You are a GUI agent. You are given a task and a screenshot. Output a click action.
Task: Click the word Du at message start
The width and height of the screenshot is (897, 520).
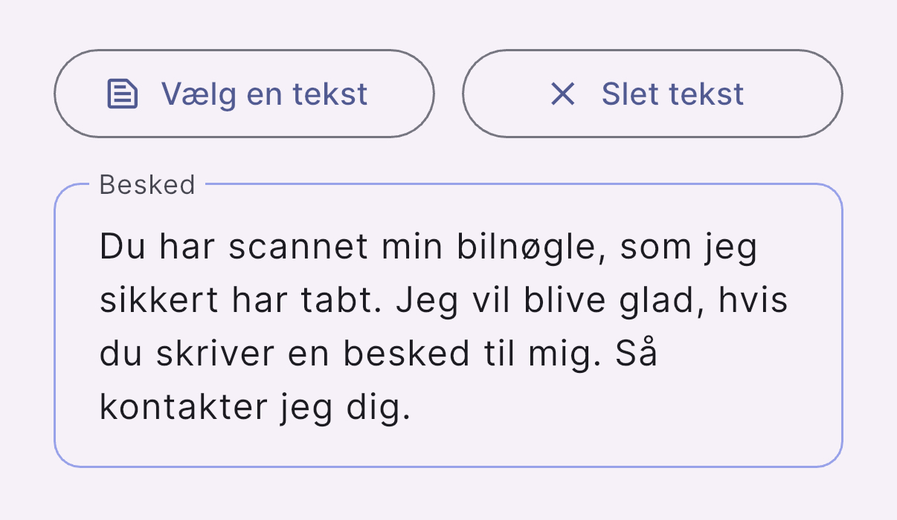118,247
